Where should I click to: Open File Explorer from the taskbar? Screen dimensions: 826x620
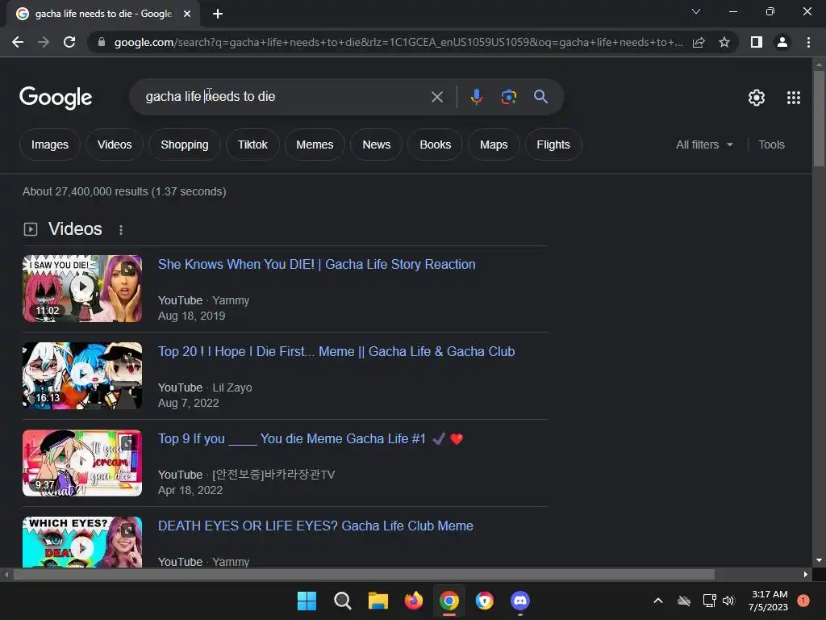[378, 601]
